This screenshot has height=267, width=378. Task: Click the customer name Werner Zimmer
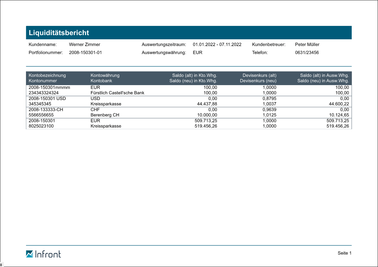[x=84, y=45]
